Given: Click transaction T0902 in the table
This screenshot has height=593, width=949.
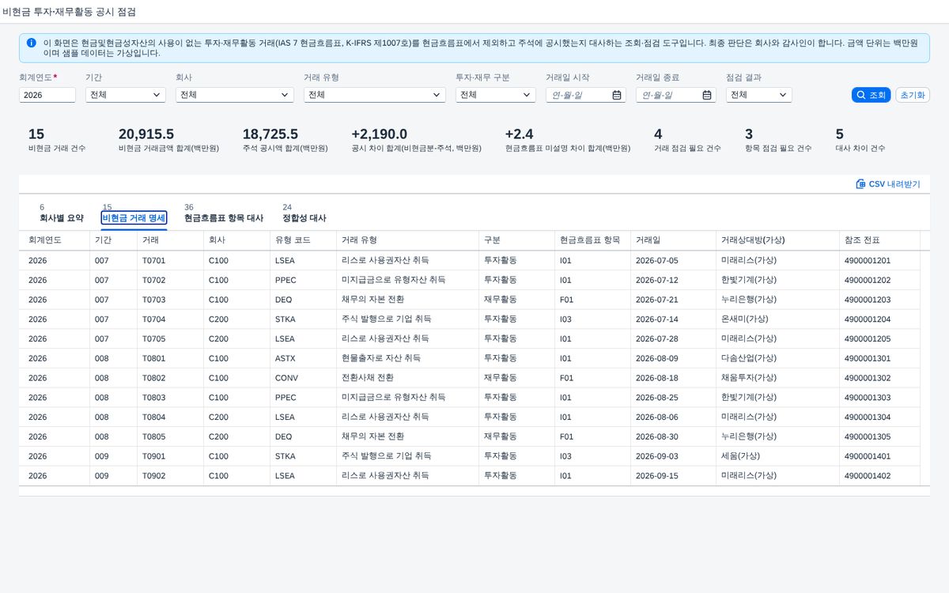Looking at the screenshot, I should [154, 476].
